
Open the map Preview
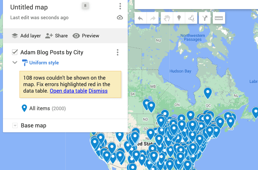(86, 36)
